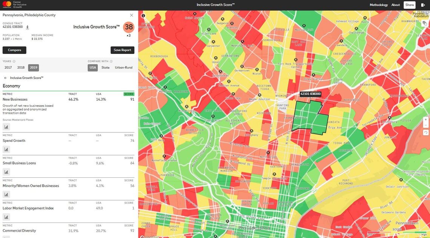Compare with State
The image size is (430, 238).
(x=106, y=68)
